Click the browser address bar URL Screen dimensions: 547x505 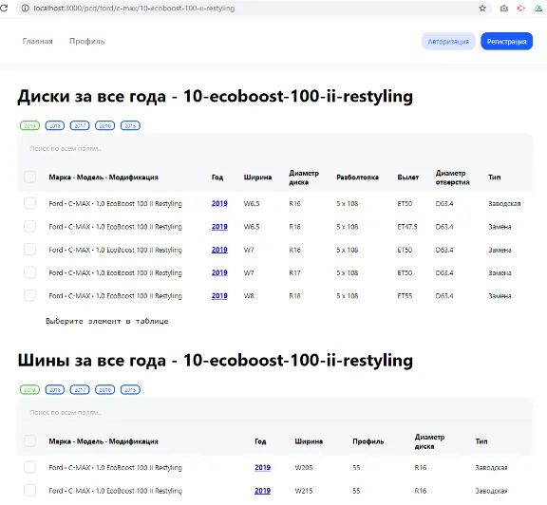click(134, 8)
